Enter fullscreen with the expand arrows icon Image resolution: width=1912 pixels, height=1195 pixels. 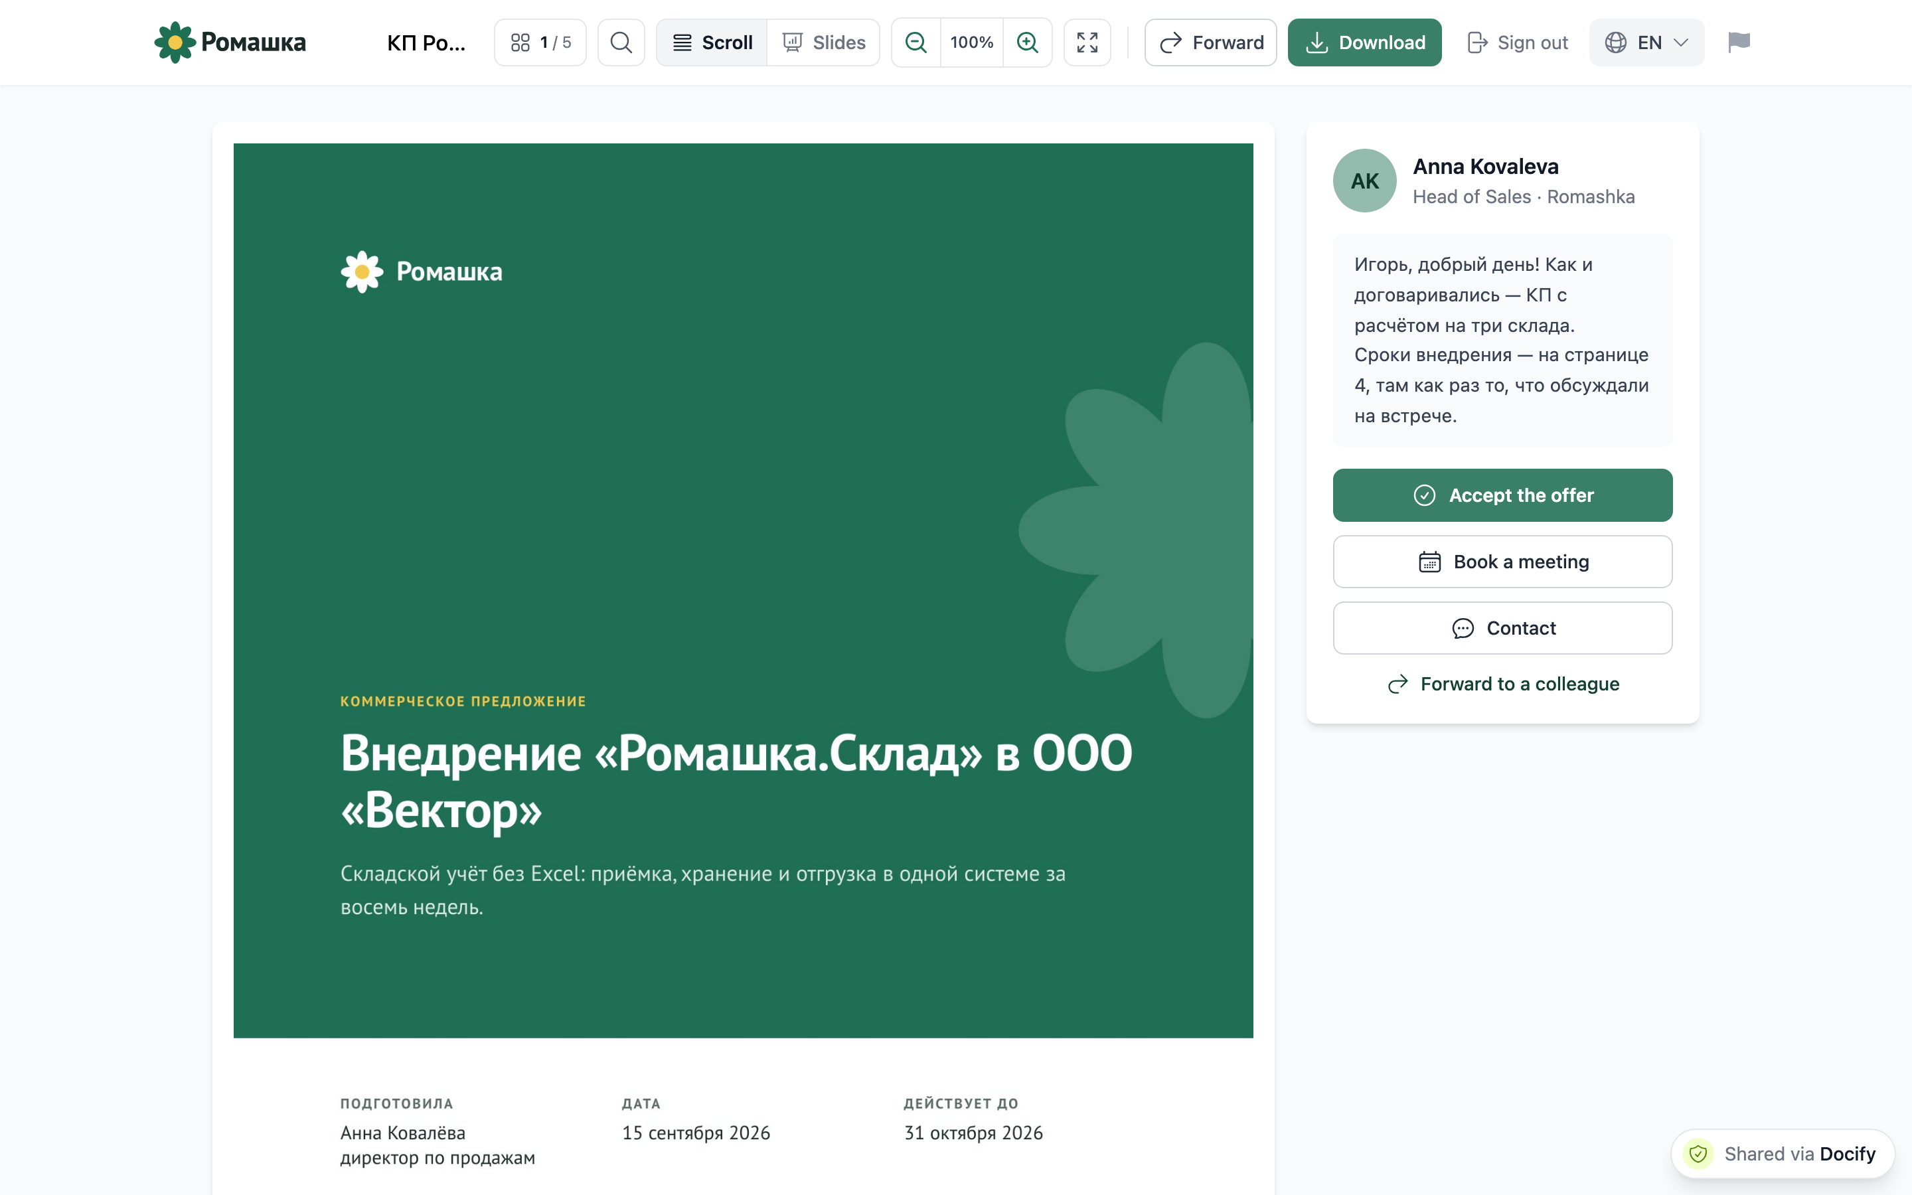[x=1087, y=42]
